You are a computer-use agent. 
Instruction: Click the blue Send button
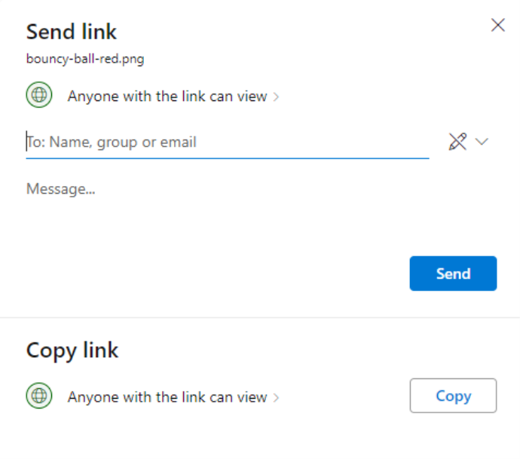[453, 274]
